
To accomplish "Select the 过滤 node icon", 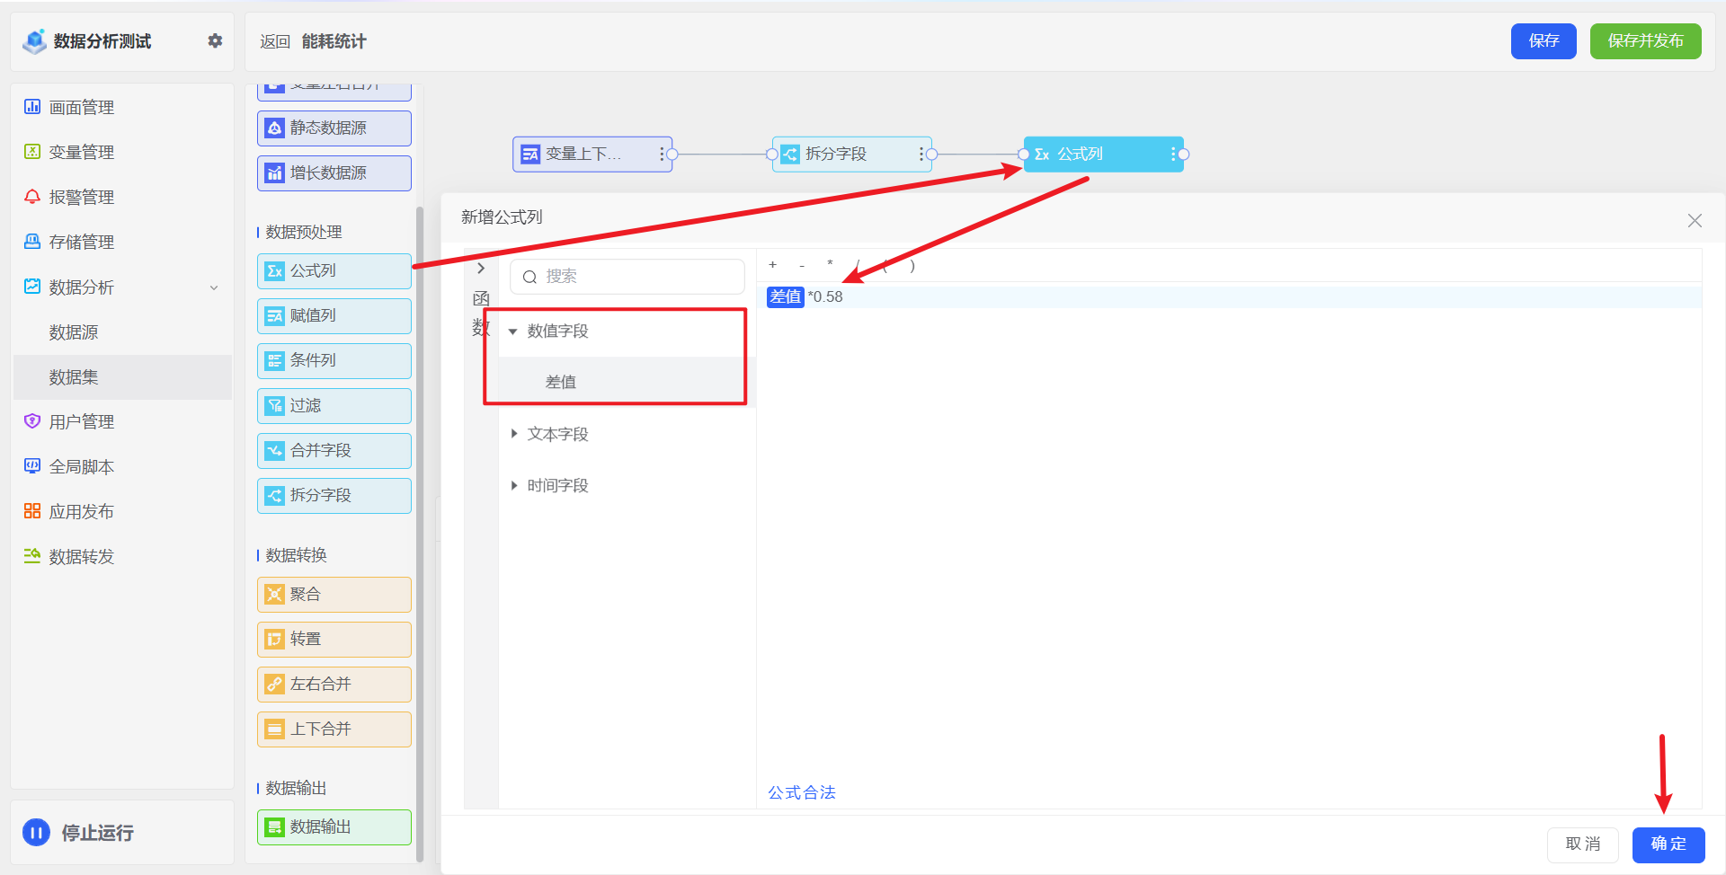I will point(274,406).
